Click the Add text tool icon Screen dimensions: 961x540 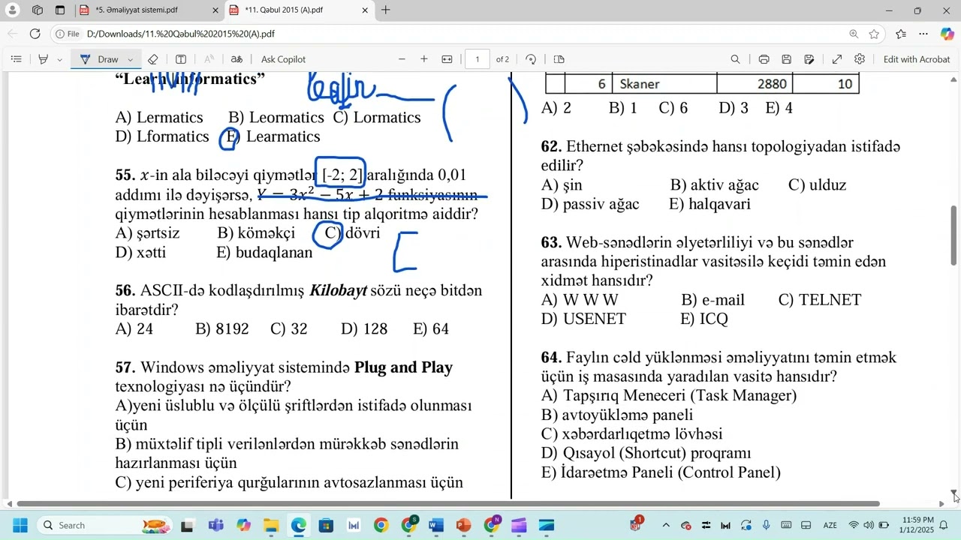[181, 59]
